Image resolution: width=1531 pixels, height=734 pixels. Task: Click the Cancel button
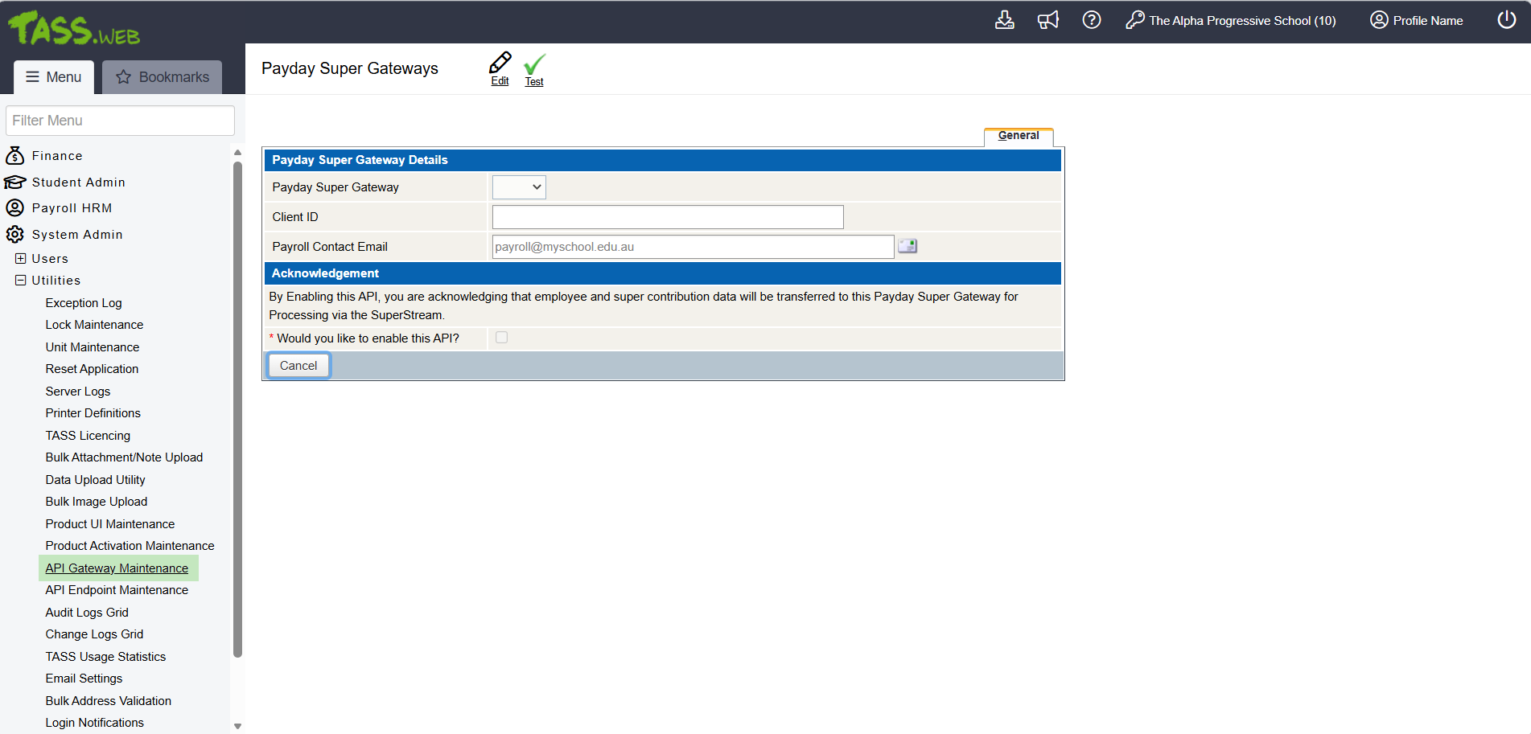[x=298, y=366]
